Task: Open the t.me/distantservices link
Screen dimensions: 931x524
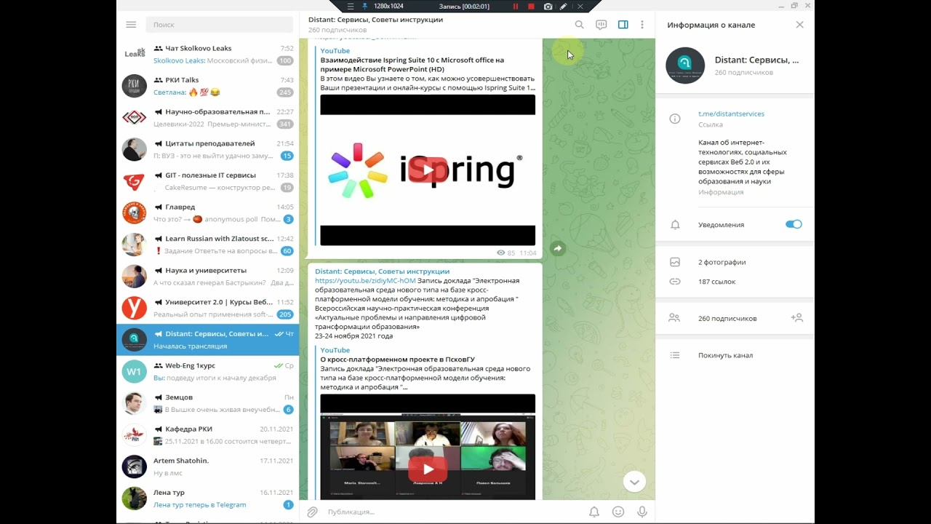Action: click(731, 114)
